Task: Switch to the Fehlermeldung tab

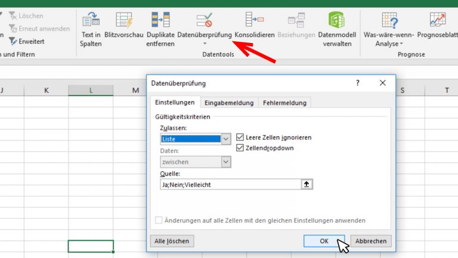Action: click(x=284, y=103)
